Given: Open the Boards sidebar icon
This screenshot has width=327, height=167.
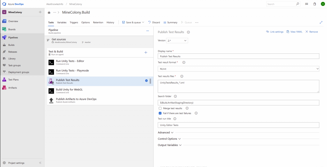Looking at the screenshot, I should [x=4, y=29].
